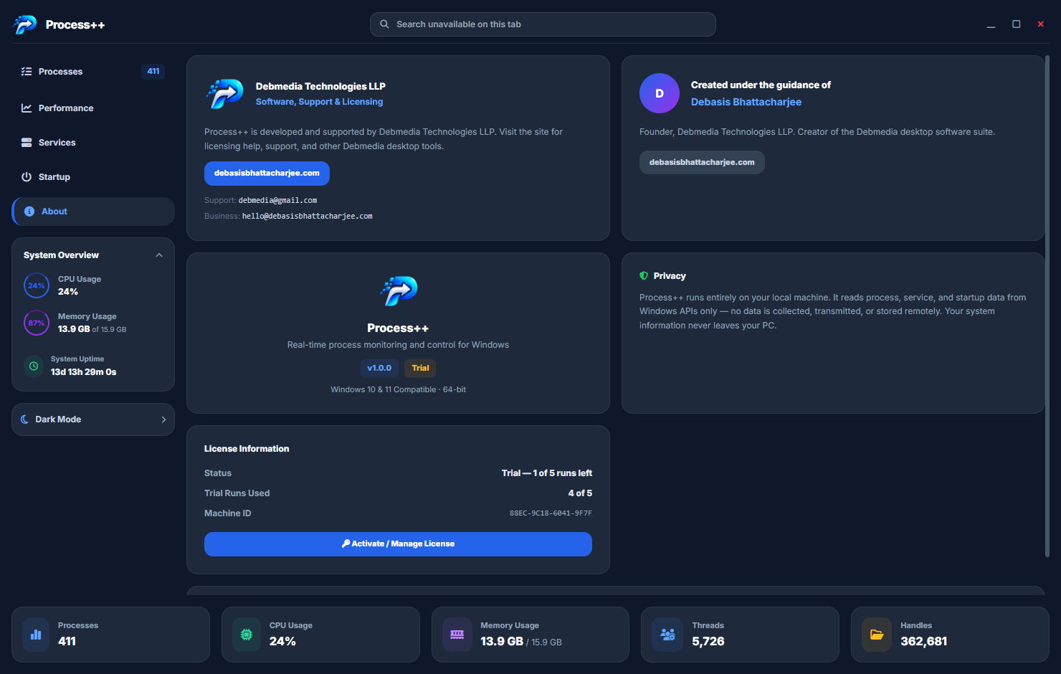1061x674 pixels.
Task: Go to the Services tab
Action: [x=93, y=143]
